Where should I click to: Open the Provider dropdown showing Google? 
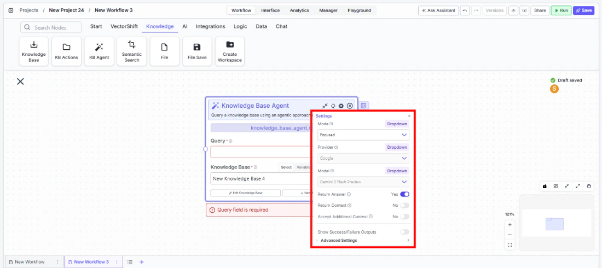point(363,158)
